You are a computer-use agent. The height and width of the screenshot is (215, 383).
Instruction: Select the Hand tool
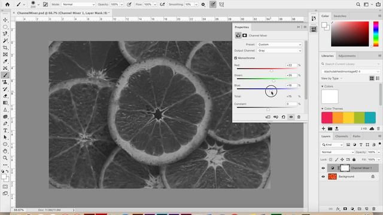5,151
